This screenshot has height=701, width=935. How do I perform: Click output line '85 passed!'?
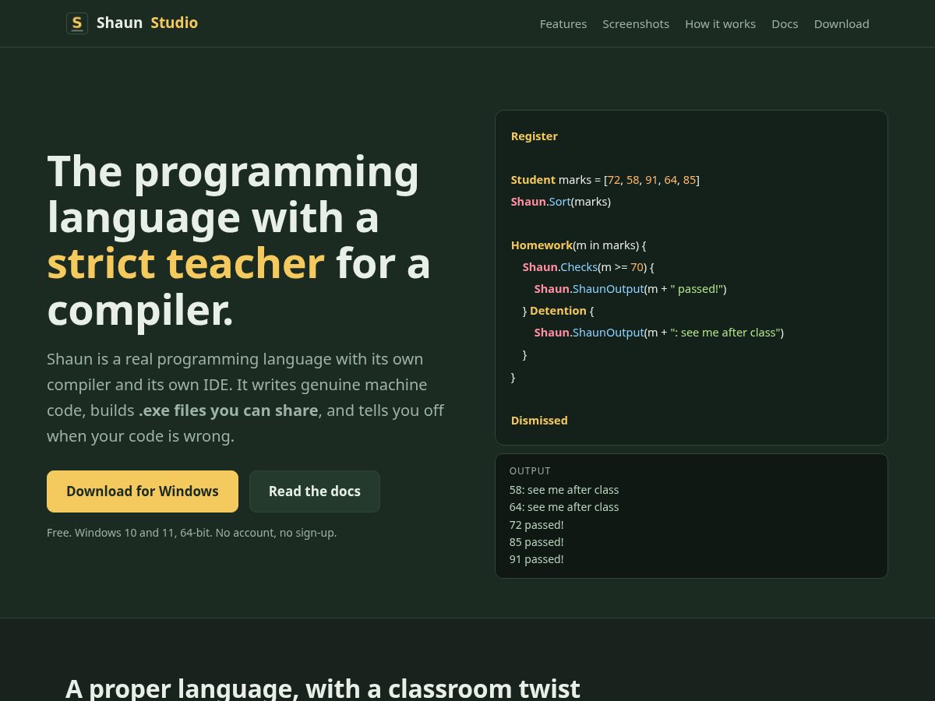click(x=537, y=542)
